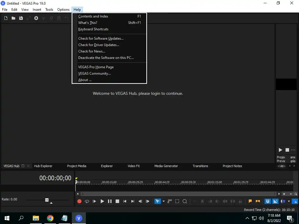Click the timeline Zoom In plus button
The width and height of the screenshot is (299, 224).
(284, 194)
